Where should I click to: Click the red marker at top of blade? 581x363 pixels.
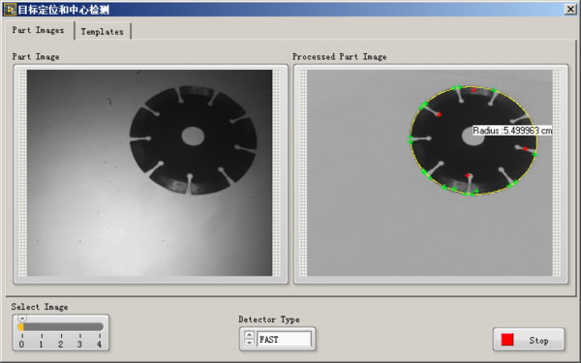tap(474, 90)
